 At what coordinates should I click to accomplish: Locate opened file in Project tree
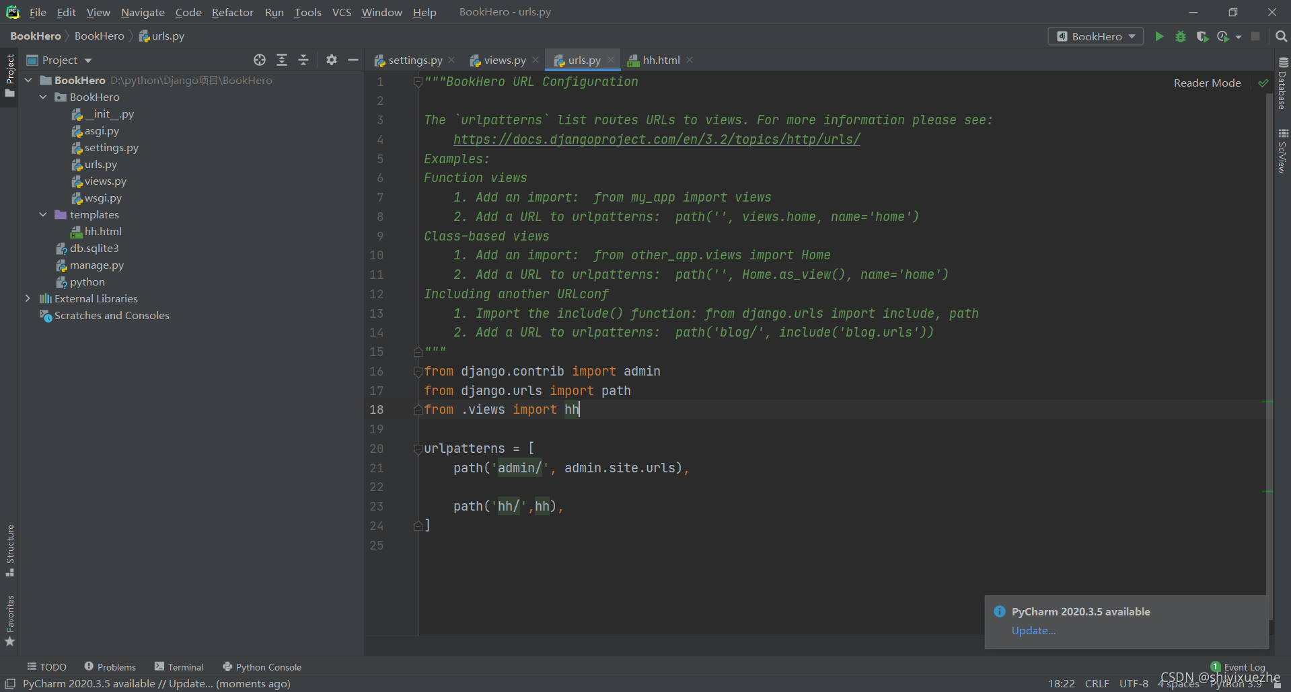point(260,60)
